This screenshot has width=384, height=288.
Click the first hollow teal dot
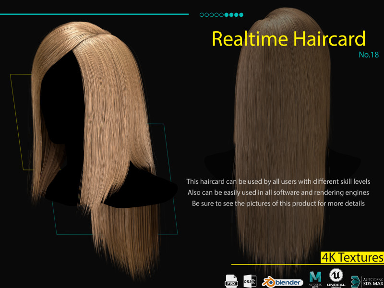click(x=202, y=15)
